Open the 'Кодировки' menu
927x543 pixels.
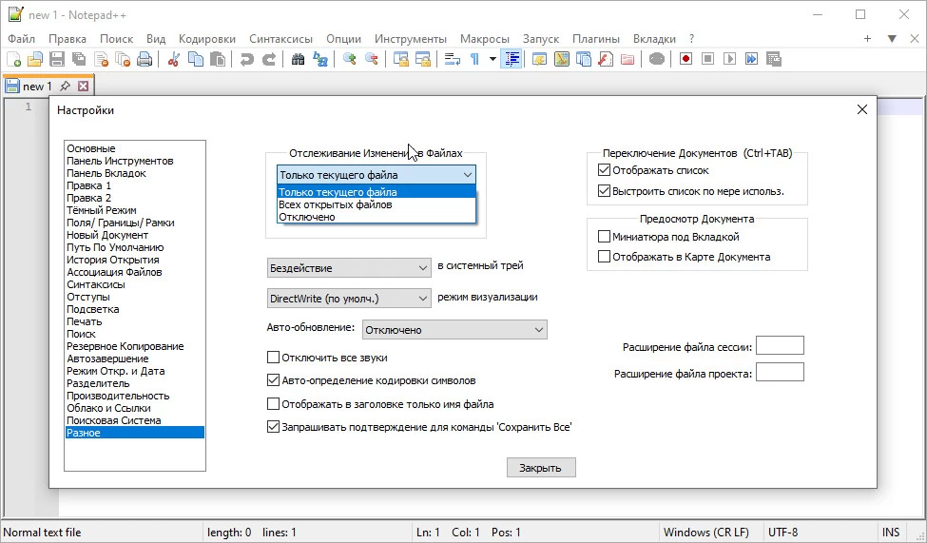pyautogui.click(x=207, y=39)
